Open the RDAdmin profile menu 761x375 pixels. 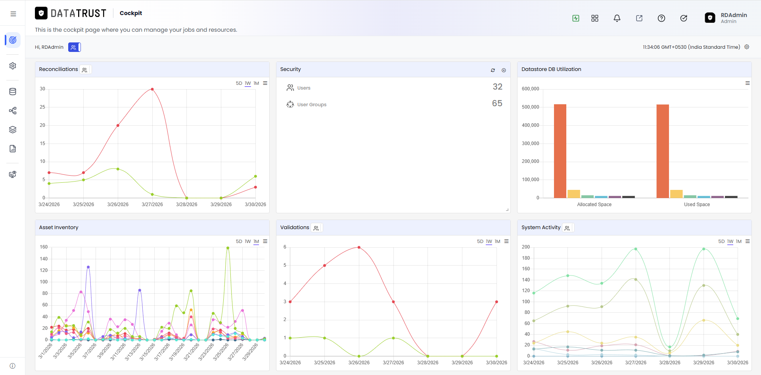click(x=726, y=18)
